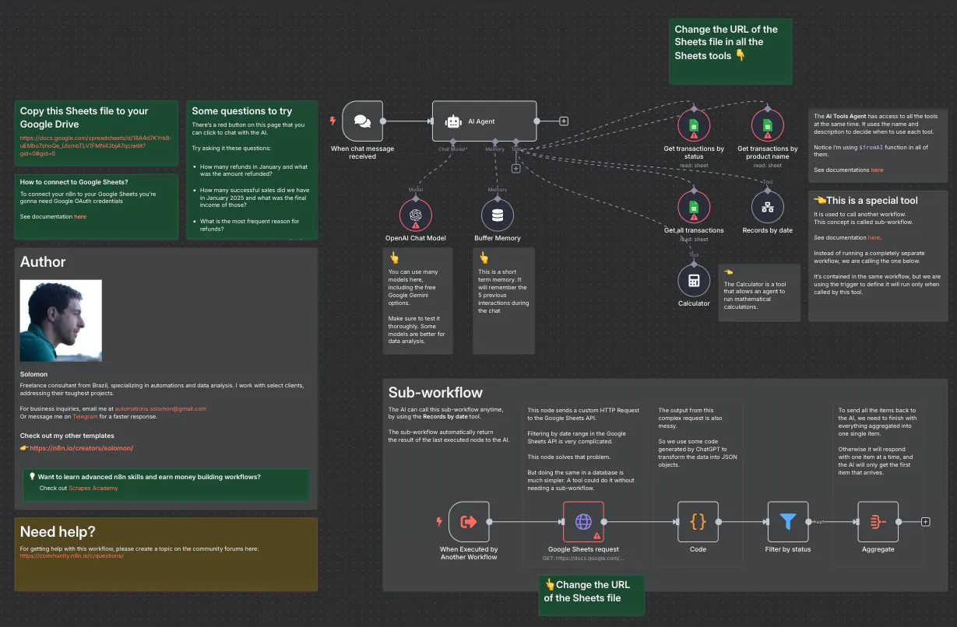Click Some questions to try heading

click(242, 111)
